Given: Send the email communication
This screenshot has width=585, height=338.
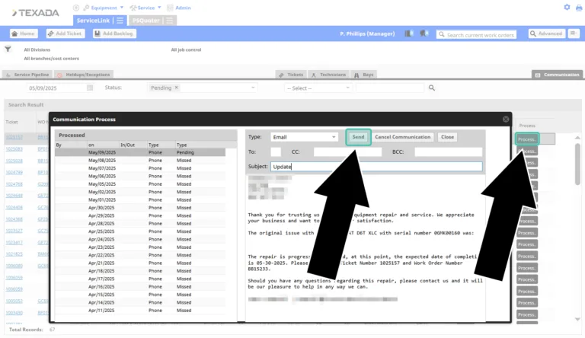Looking at the screenshot, I should [x=358, y=137].
